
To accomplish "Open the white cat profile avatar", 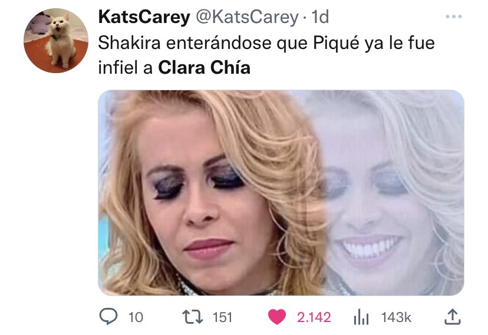I will pyautogui.click(x=56, y=41).
